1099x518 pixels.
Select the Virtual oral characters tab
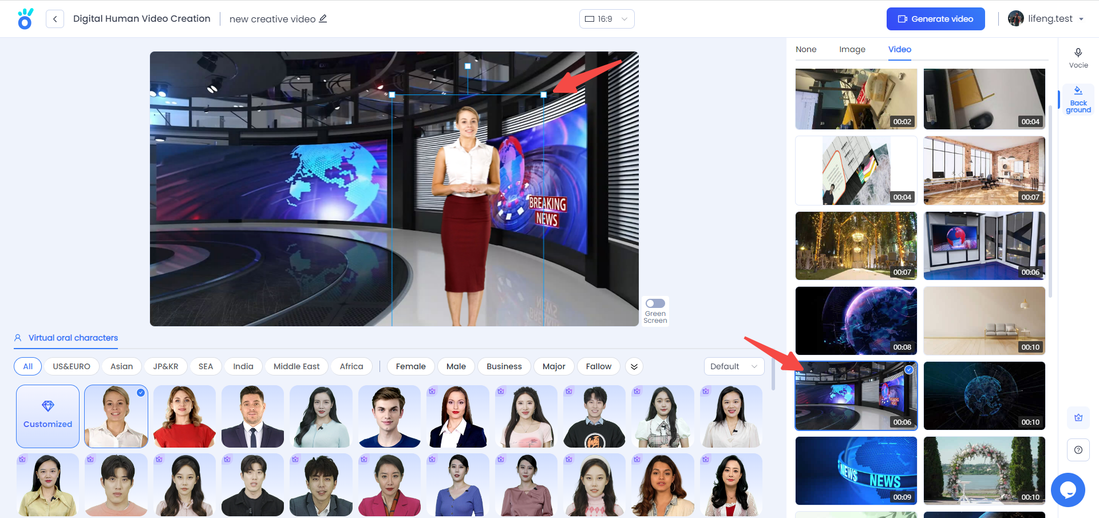(x=66, y=338)
